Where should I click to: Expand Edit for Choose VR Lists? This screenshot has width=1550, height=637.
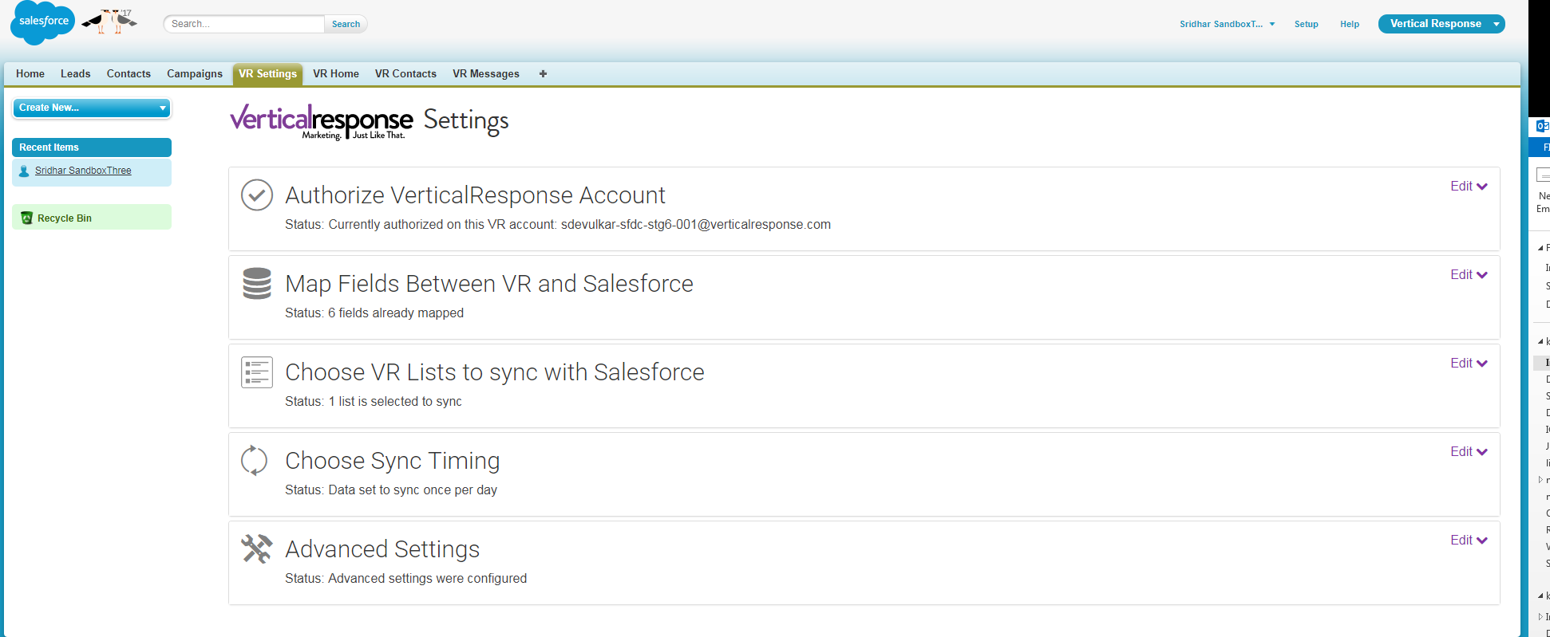point(1469,364)
